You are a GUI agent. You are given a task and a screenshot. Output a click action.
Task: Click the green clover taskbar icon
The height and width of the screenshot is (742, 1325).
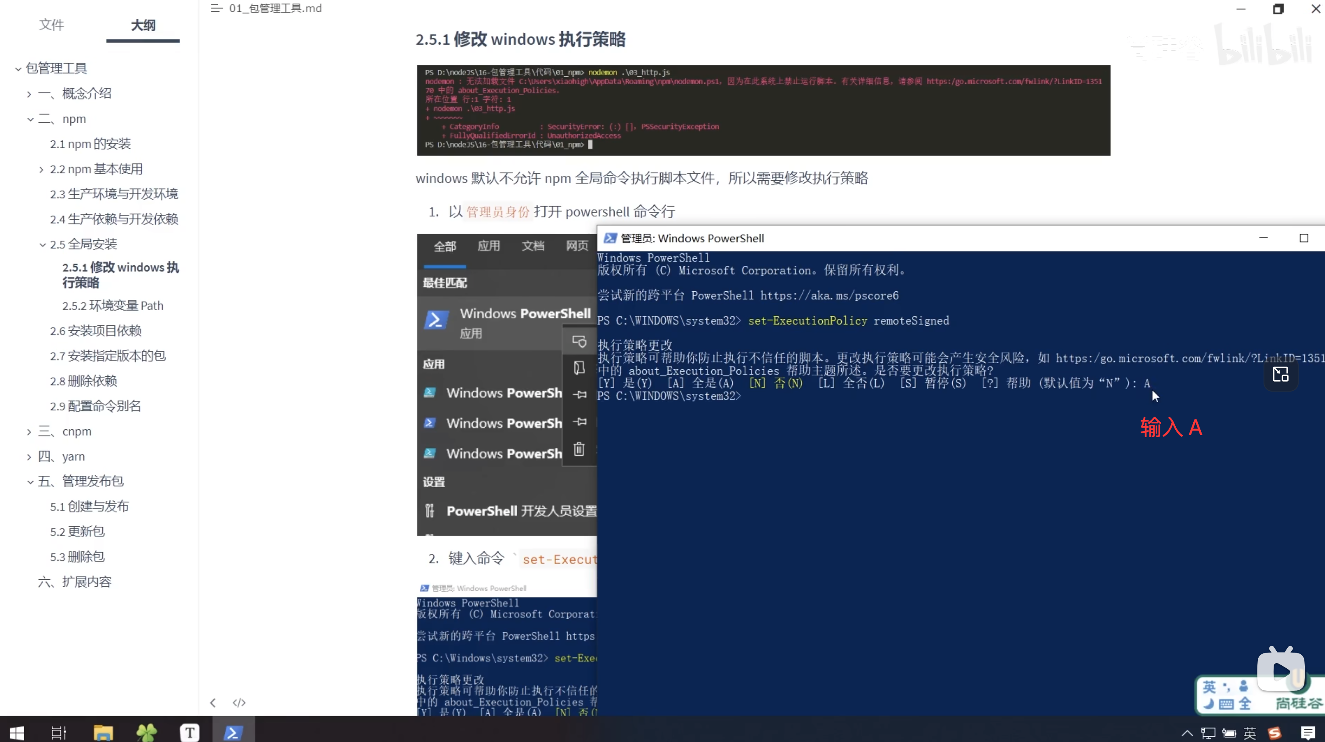coord(147,732)
